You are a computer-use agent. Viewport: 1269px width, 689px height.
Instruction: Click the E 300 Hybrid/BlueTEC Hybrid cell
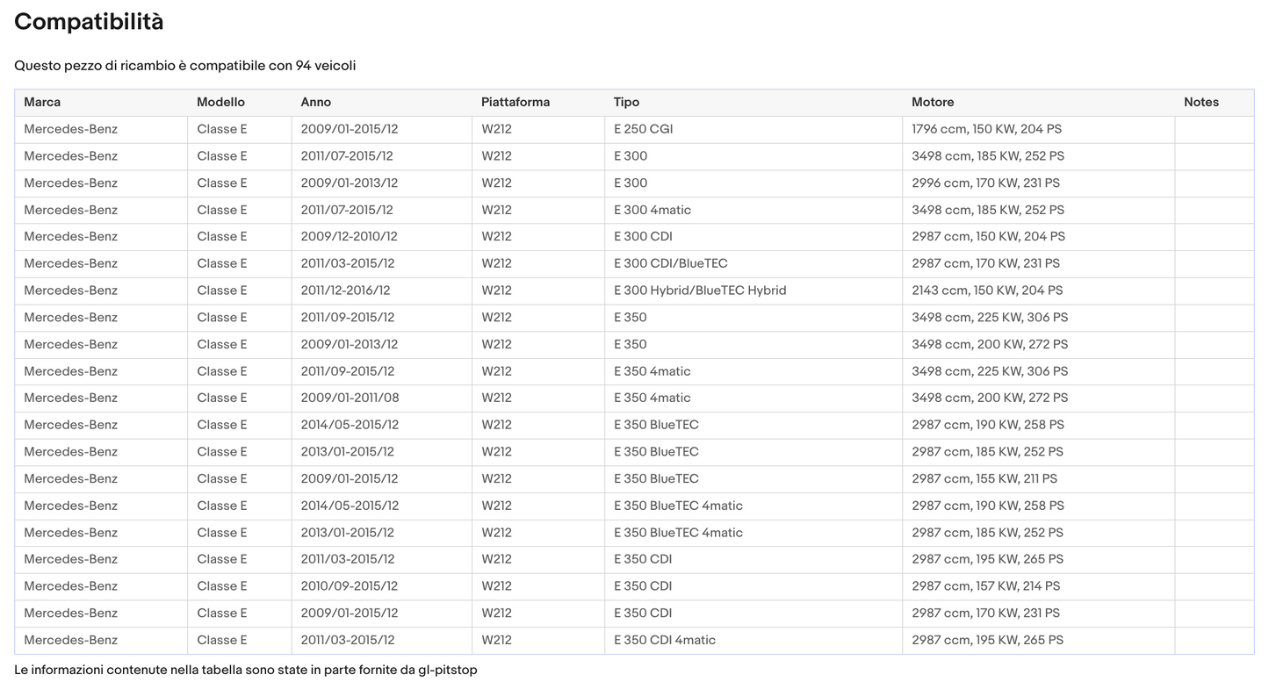click(753, 291)
